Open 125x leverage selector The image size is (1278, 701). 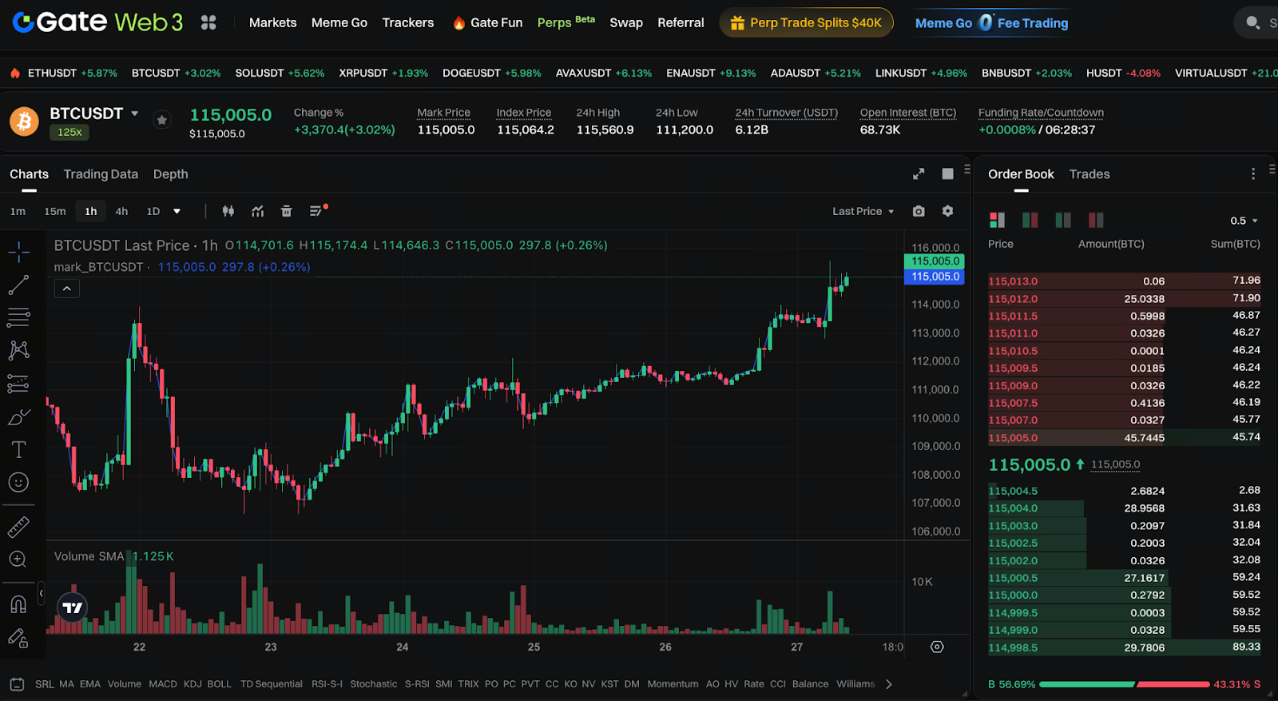tap(69, 132)
